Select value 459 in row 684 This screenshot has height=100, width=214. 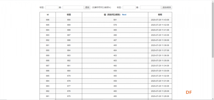(115, 81)
